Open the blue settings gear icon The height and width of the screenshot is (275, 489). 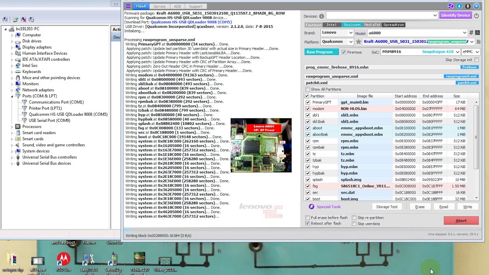tap(476, 6)
